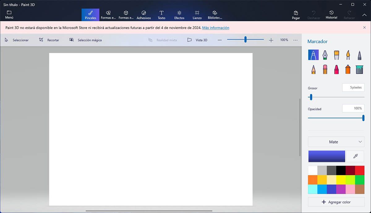Pick the Spray can tool
371x213 pixels.
[x=348, y=69]
